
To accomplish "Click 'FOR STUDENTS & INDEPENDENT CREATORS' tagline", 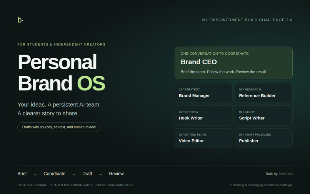I will [61, 44].
